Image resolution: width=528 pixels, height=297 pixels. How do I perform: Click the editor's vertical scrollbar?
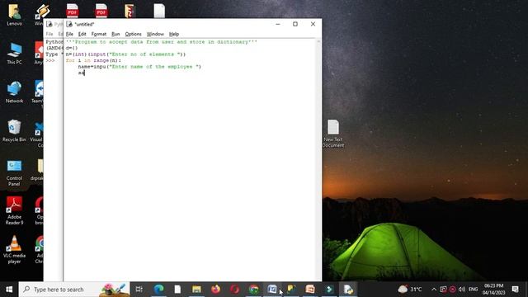(x=318, y=160)
